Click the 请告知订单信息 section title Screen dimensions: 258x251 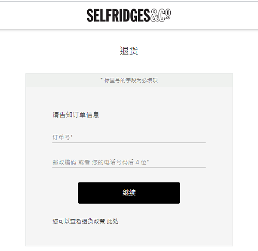[x=76, y=115]
